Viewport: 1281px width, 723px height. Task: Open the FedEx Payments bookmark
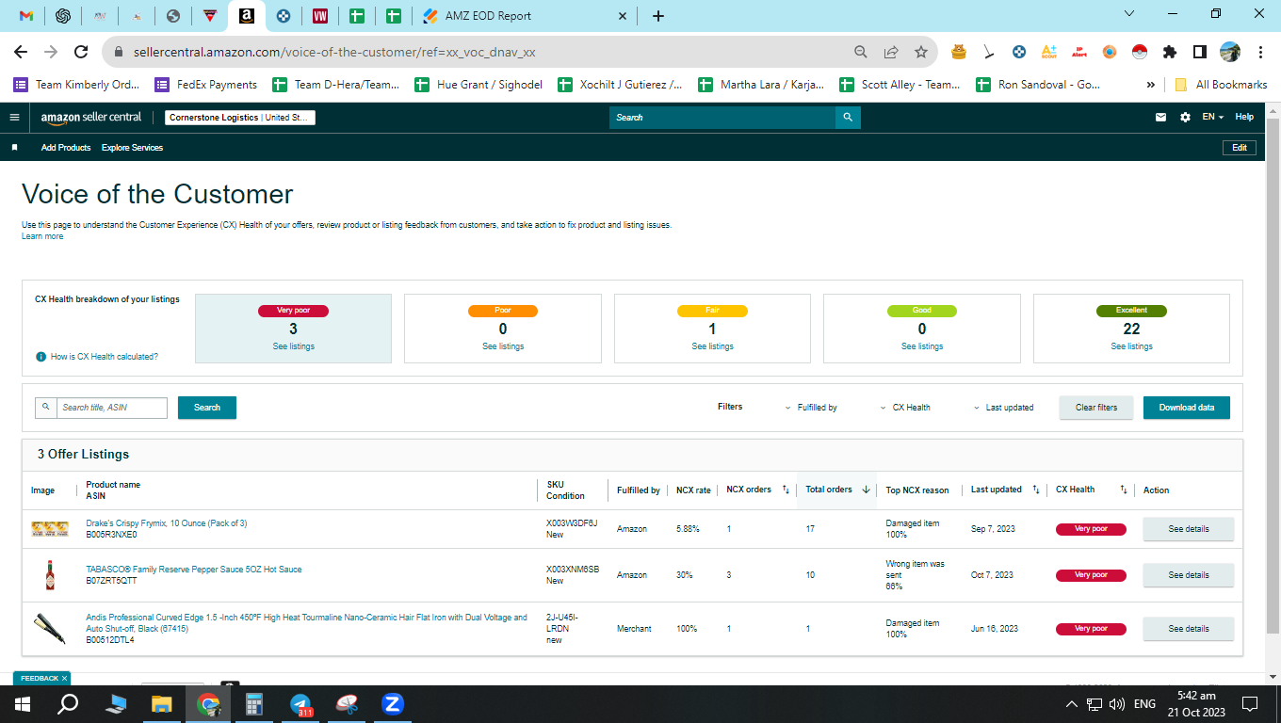click(205, 85)
